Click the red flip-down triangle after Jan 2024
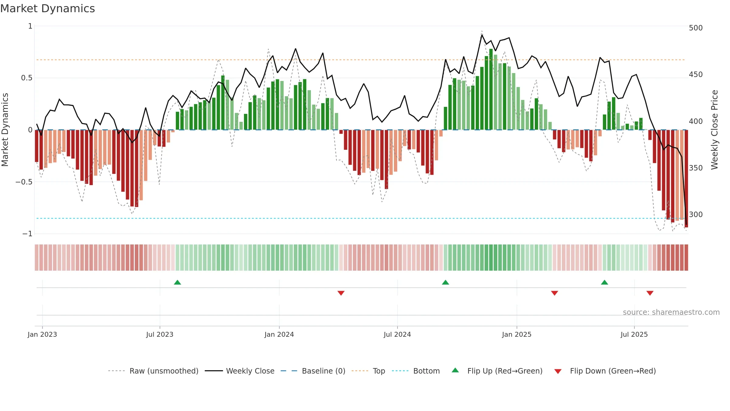730x411 pixels. tap(341, 293)
